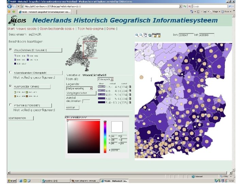Enable the Alleenstaanden layer checkbox
Viewport: 245px width, 184px height.
[10, 72]
